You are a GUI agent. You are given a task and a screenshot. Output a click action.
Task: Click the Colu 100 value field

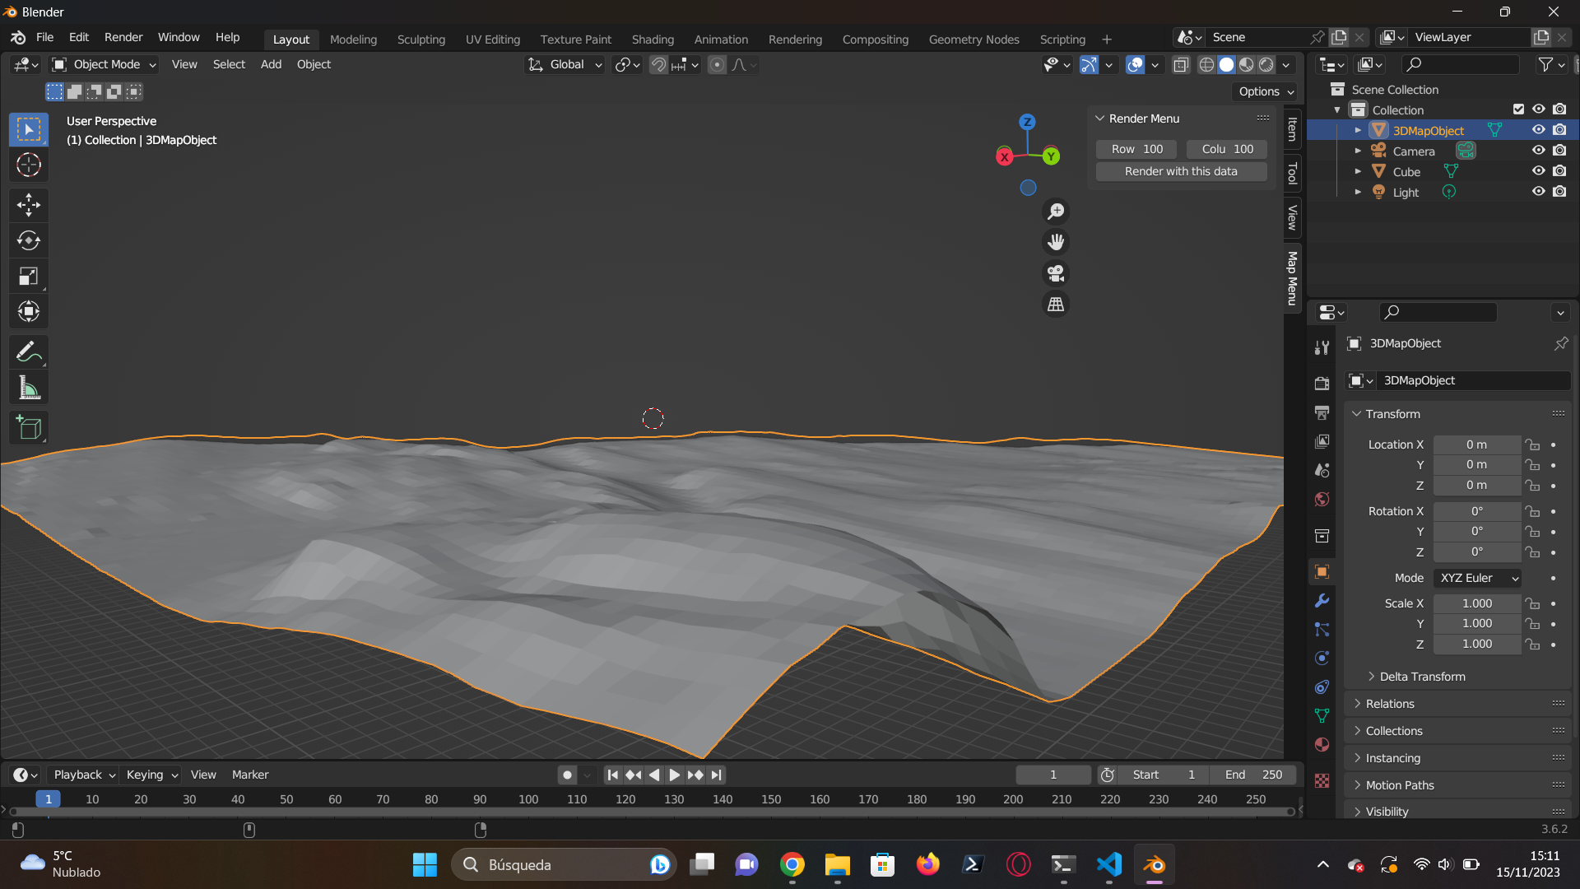click(1227, 149)
